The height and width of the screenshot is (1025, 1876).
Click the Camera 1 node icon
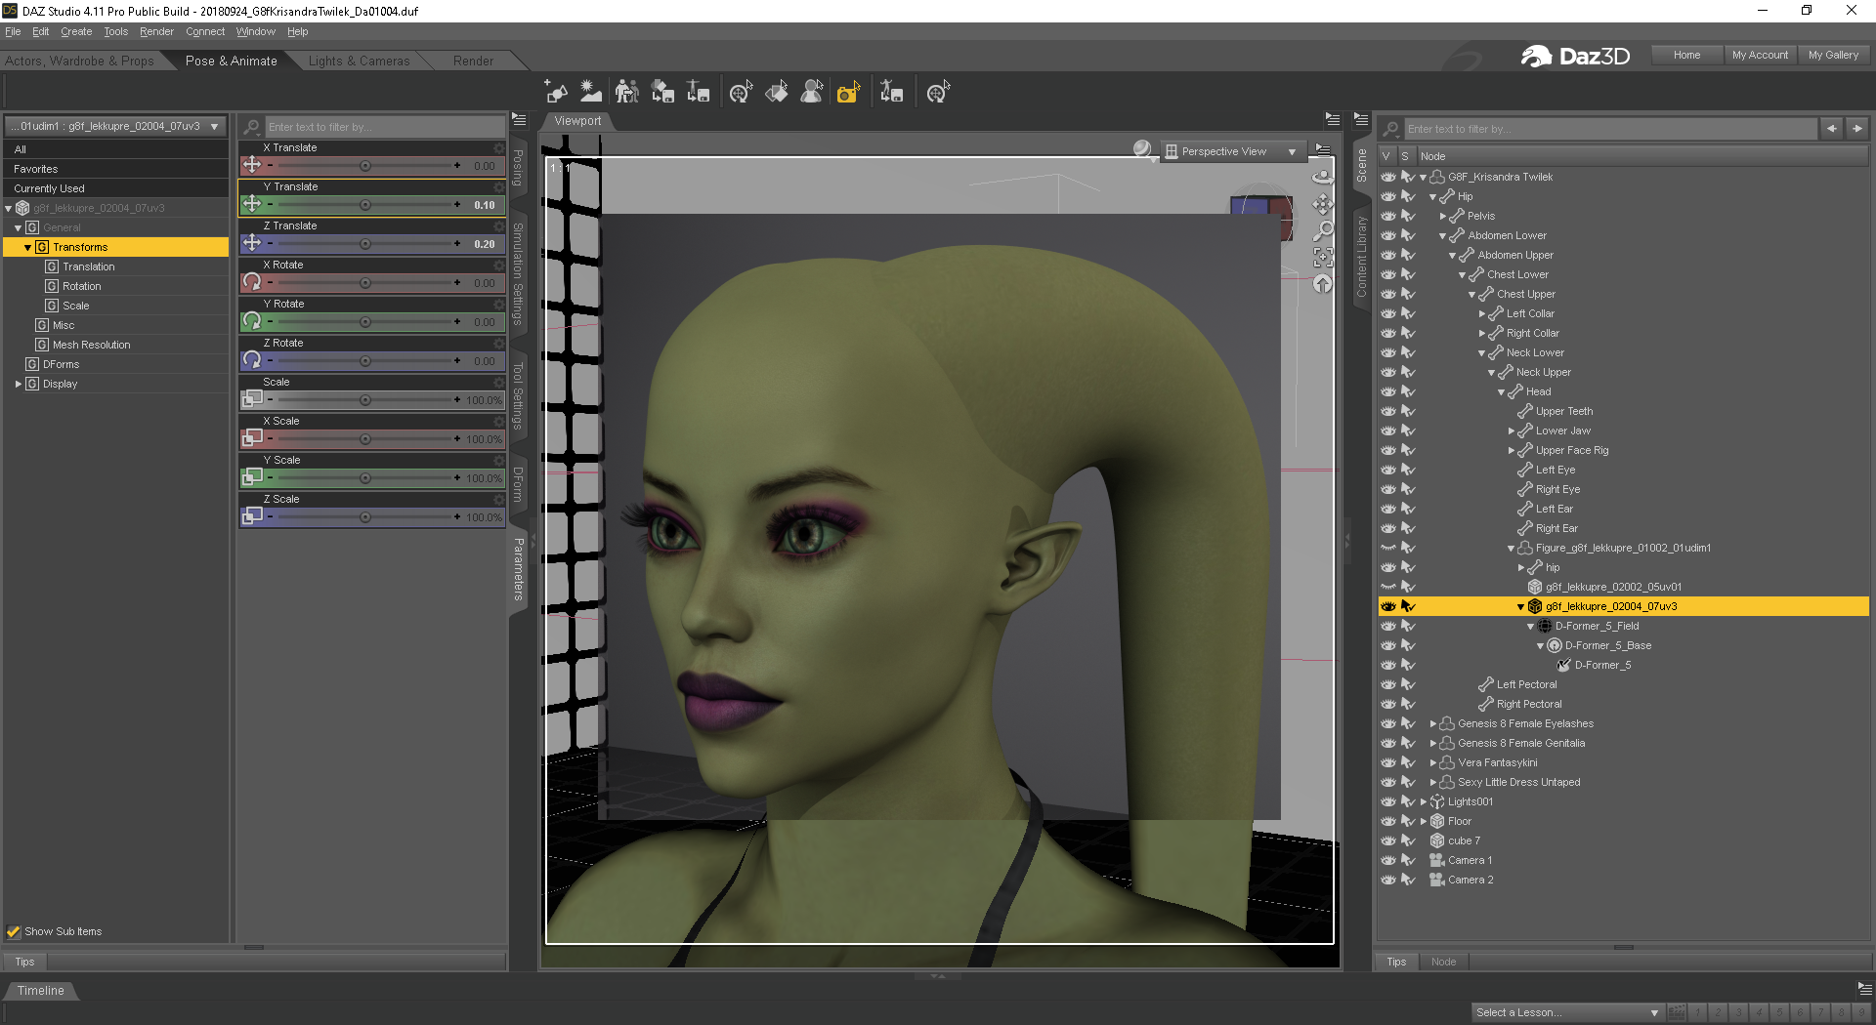click(1437, 860)
